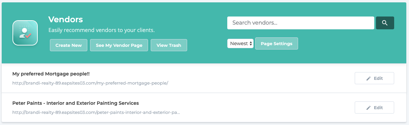
Task: Click the Vendors person-checkmark logo icon
Action: tap(25, 33)
